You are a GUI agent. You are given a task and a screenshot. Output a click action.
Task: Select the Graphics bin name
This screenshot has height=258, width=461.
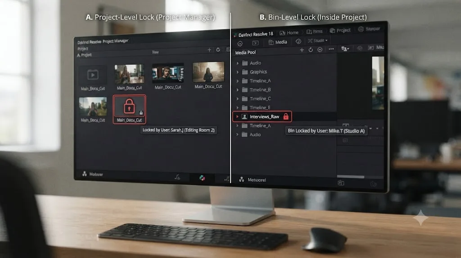coord(258,72)
